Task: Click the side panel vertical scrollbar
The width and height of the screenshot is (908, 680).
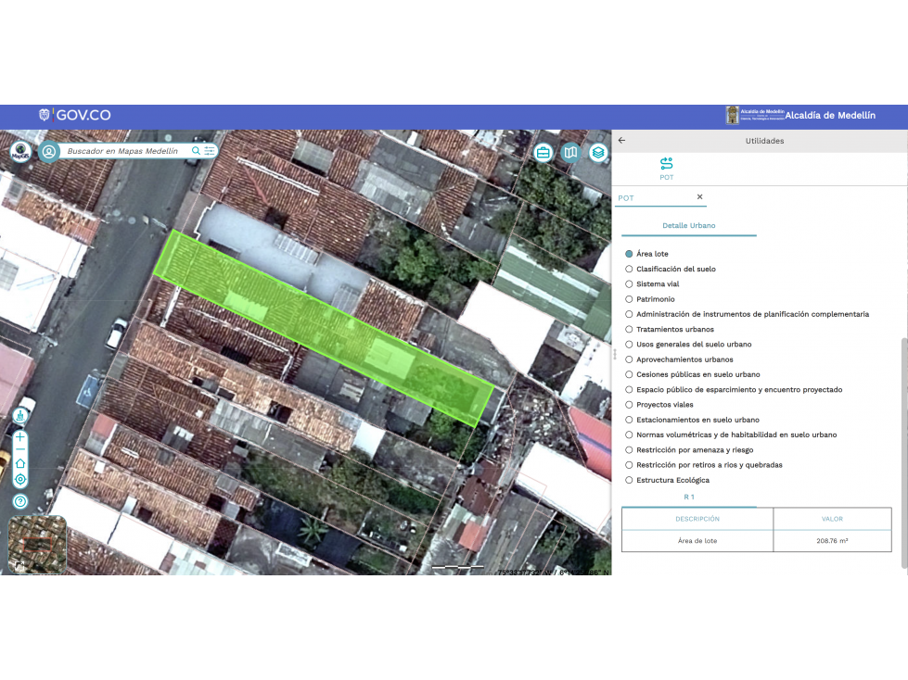Action: click(904, 453)
